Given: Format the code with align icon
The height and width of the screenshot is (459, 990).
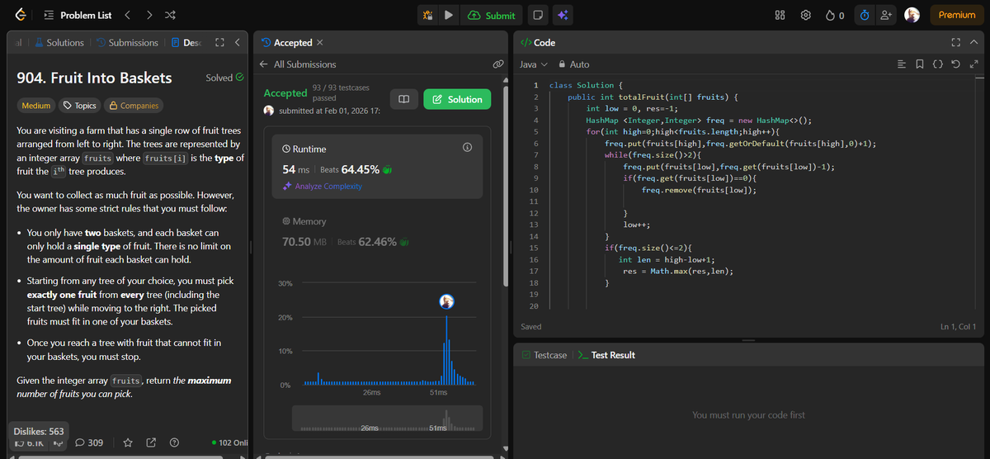Looking at the screenshot, I should 901,64.
